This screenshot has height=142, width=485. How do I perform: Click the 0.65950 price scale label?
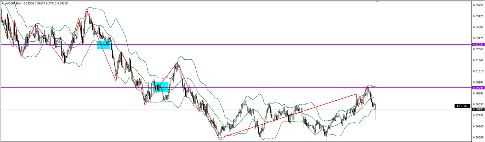[478, 5]
